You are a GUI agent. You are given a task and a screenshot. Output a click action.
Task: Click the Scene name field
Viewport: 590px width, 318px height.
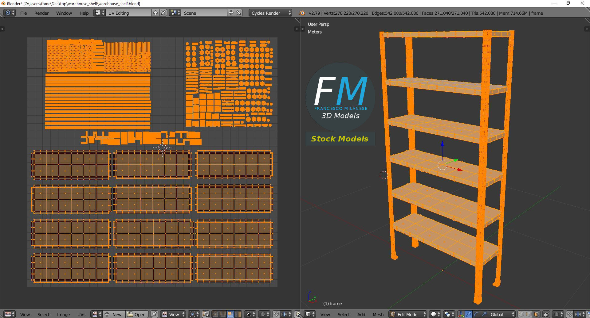[204, 13]
